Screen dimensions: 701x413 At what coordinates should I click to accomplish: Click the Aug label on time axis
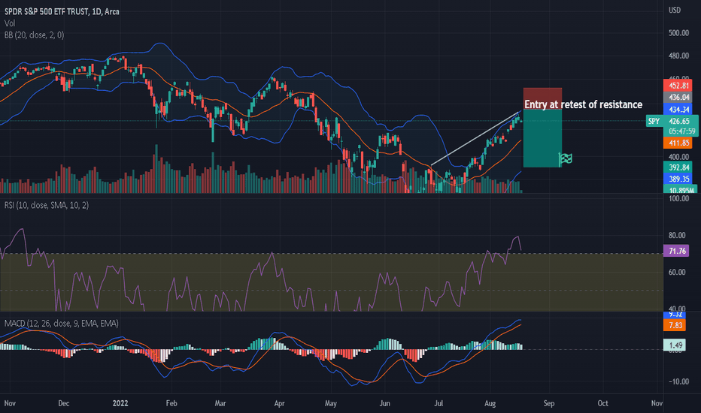click(x=490, y=404)
